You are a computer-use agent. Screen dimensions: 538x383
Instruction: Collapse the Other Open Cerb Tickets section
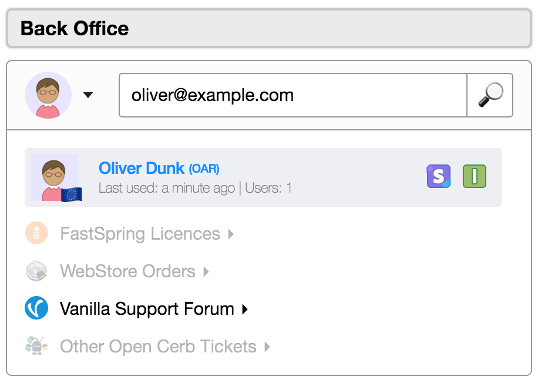coord(268,346)
